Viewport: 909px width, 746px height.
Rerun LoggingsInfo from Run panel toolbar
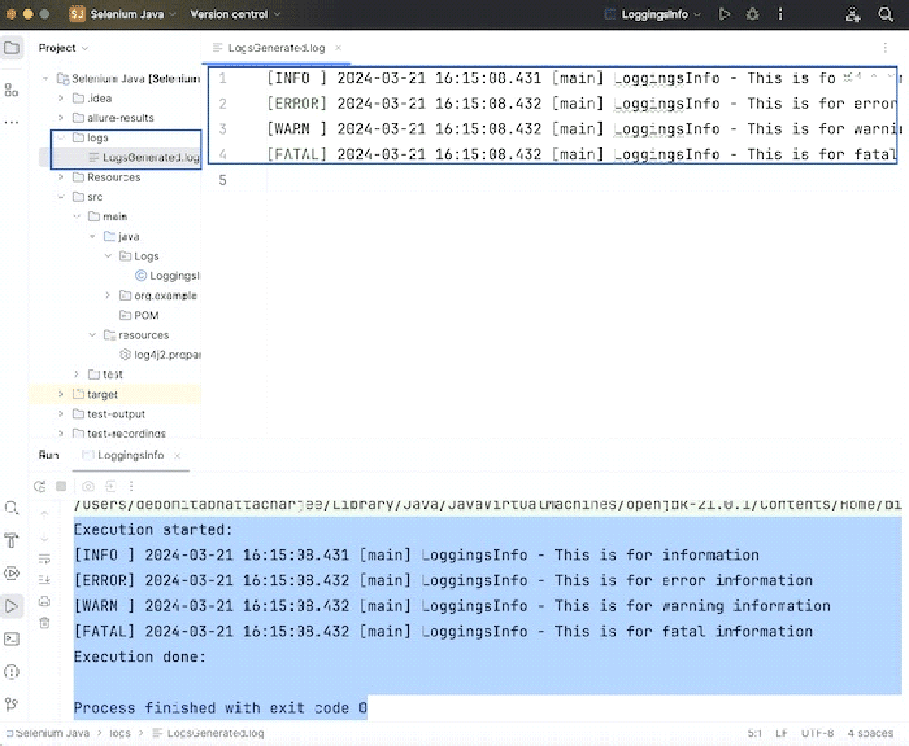click(x=39, y=487)
